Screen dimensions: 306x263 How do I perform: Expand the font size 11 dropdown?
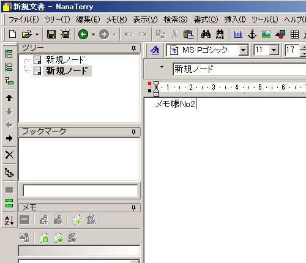[x=274, y=50]
